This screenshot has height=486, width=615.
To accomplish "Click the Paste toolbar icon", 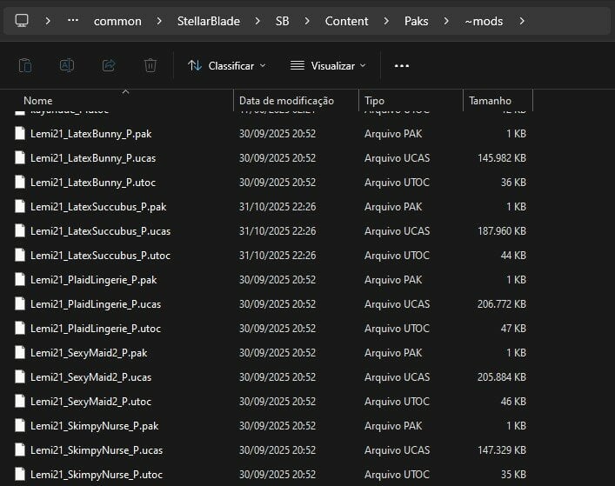I will coord(25,65).
